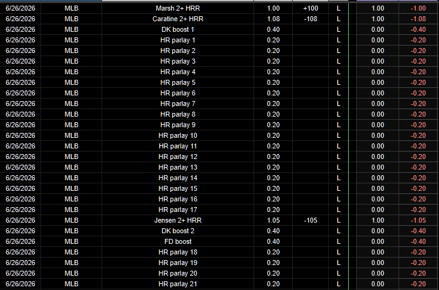This screenshot has width=439, height=290.
Task: Select the 'HR parlay 17' cell
Action: coord(178,210)
